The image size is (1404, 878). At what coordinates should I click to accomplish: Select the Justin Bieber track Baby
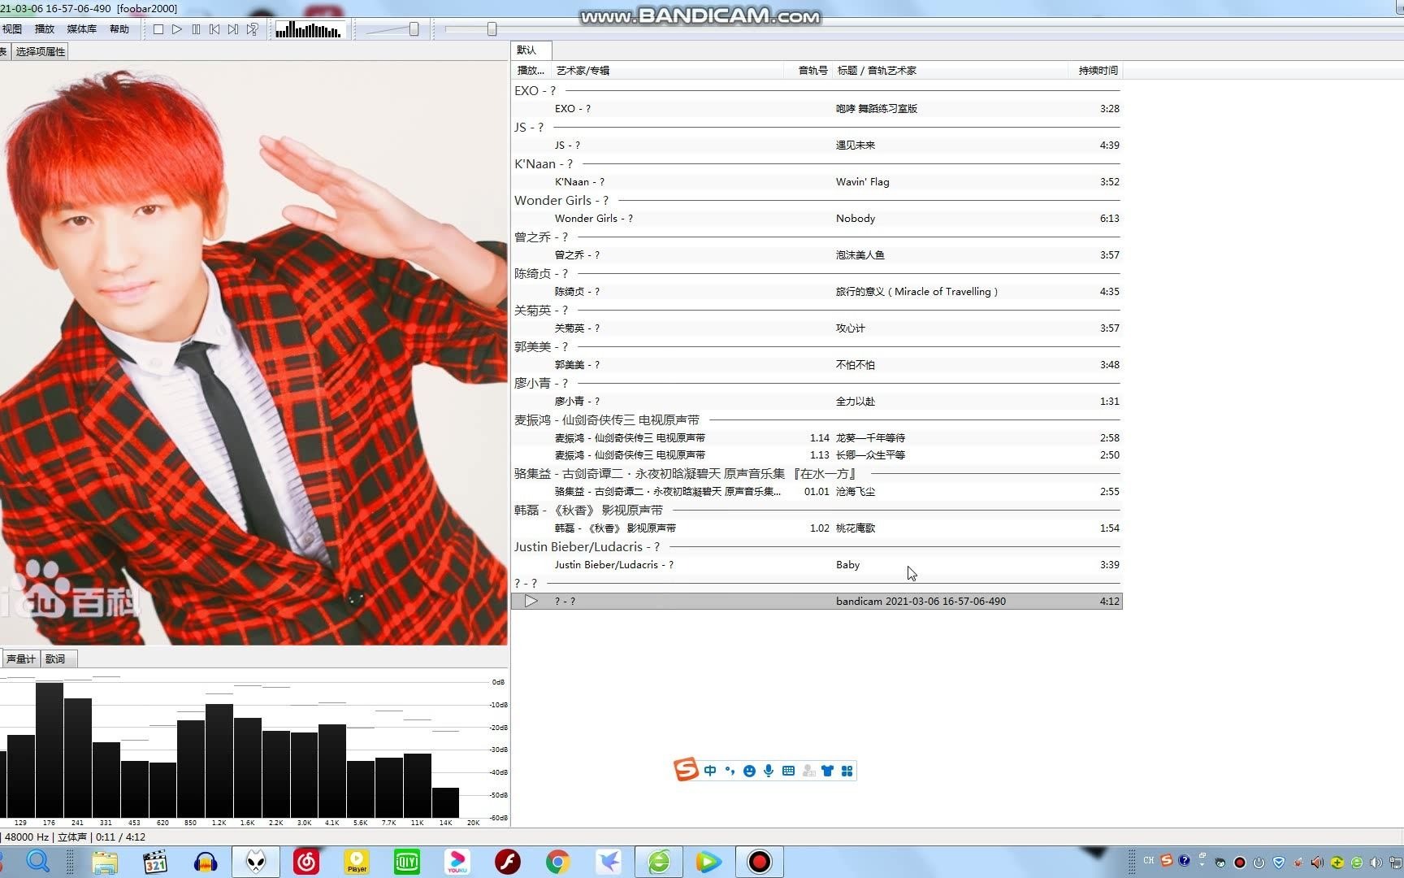click(x=817, y=565)
